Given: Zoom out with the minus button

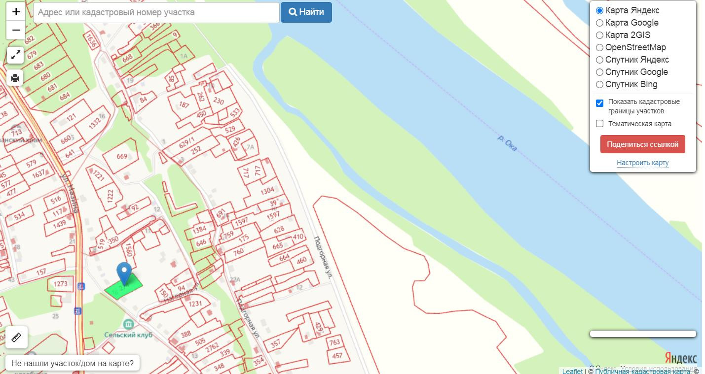Looking at the screenshot, I should [x=16, y=31].
